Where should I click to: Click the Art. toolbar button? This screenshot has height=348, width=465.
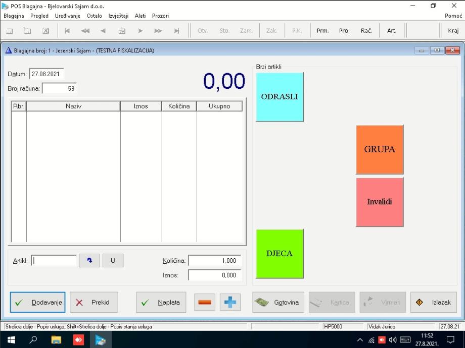[392, 30]
